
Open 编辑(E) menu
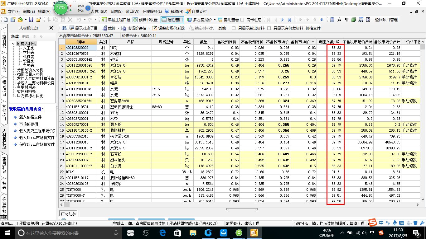point(29,11)
